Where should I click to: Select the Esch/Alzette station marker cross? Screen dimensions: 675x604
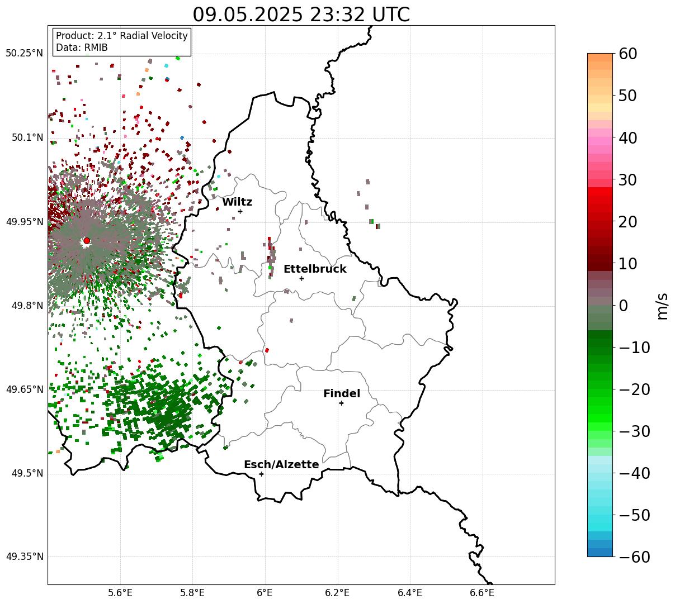(261, 474)
